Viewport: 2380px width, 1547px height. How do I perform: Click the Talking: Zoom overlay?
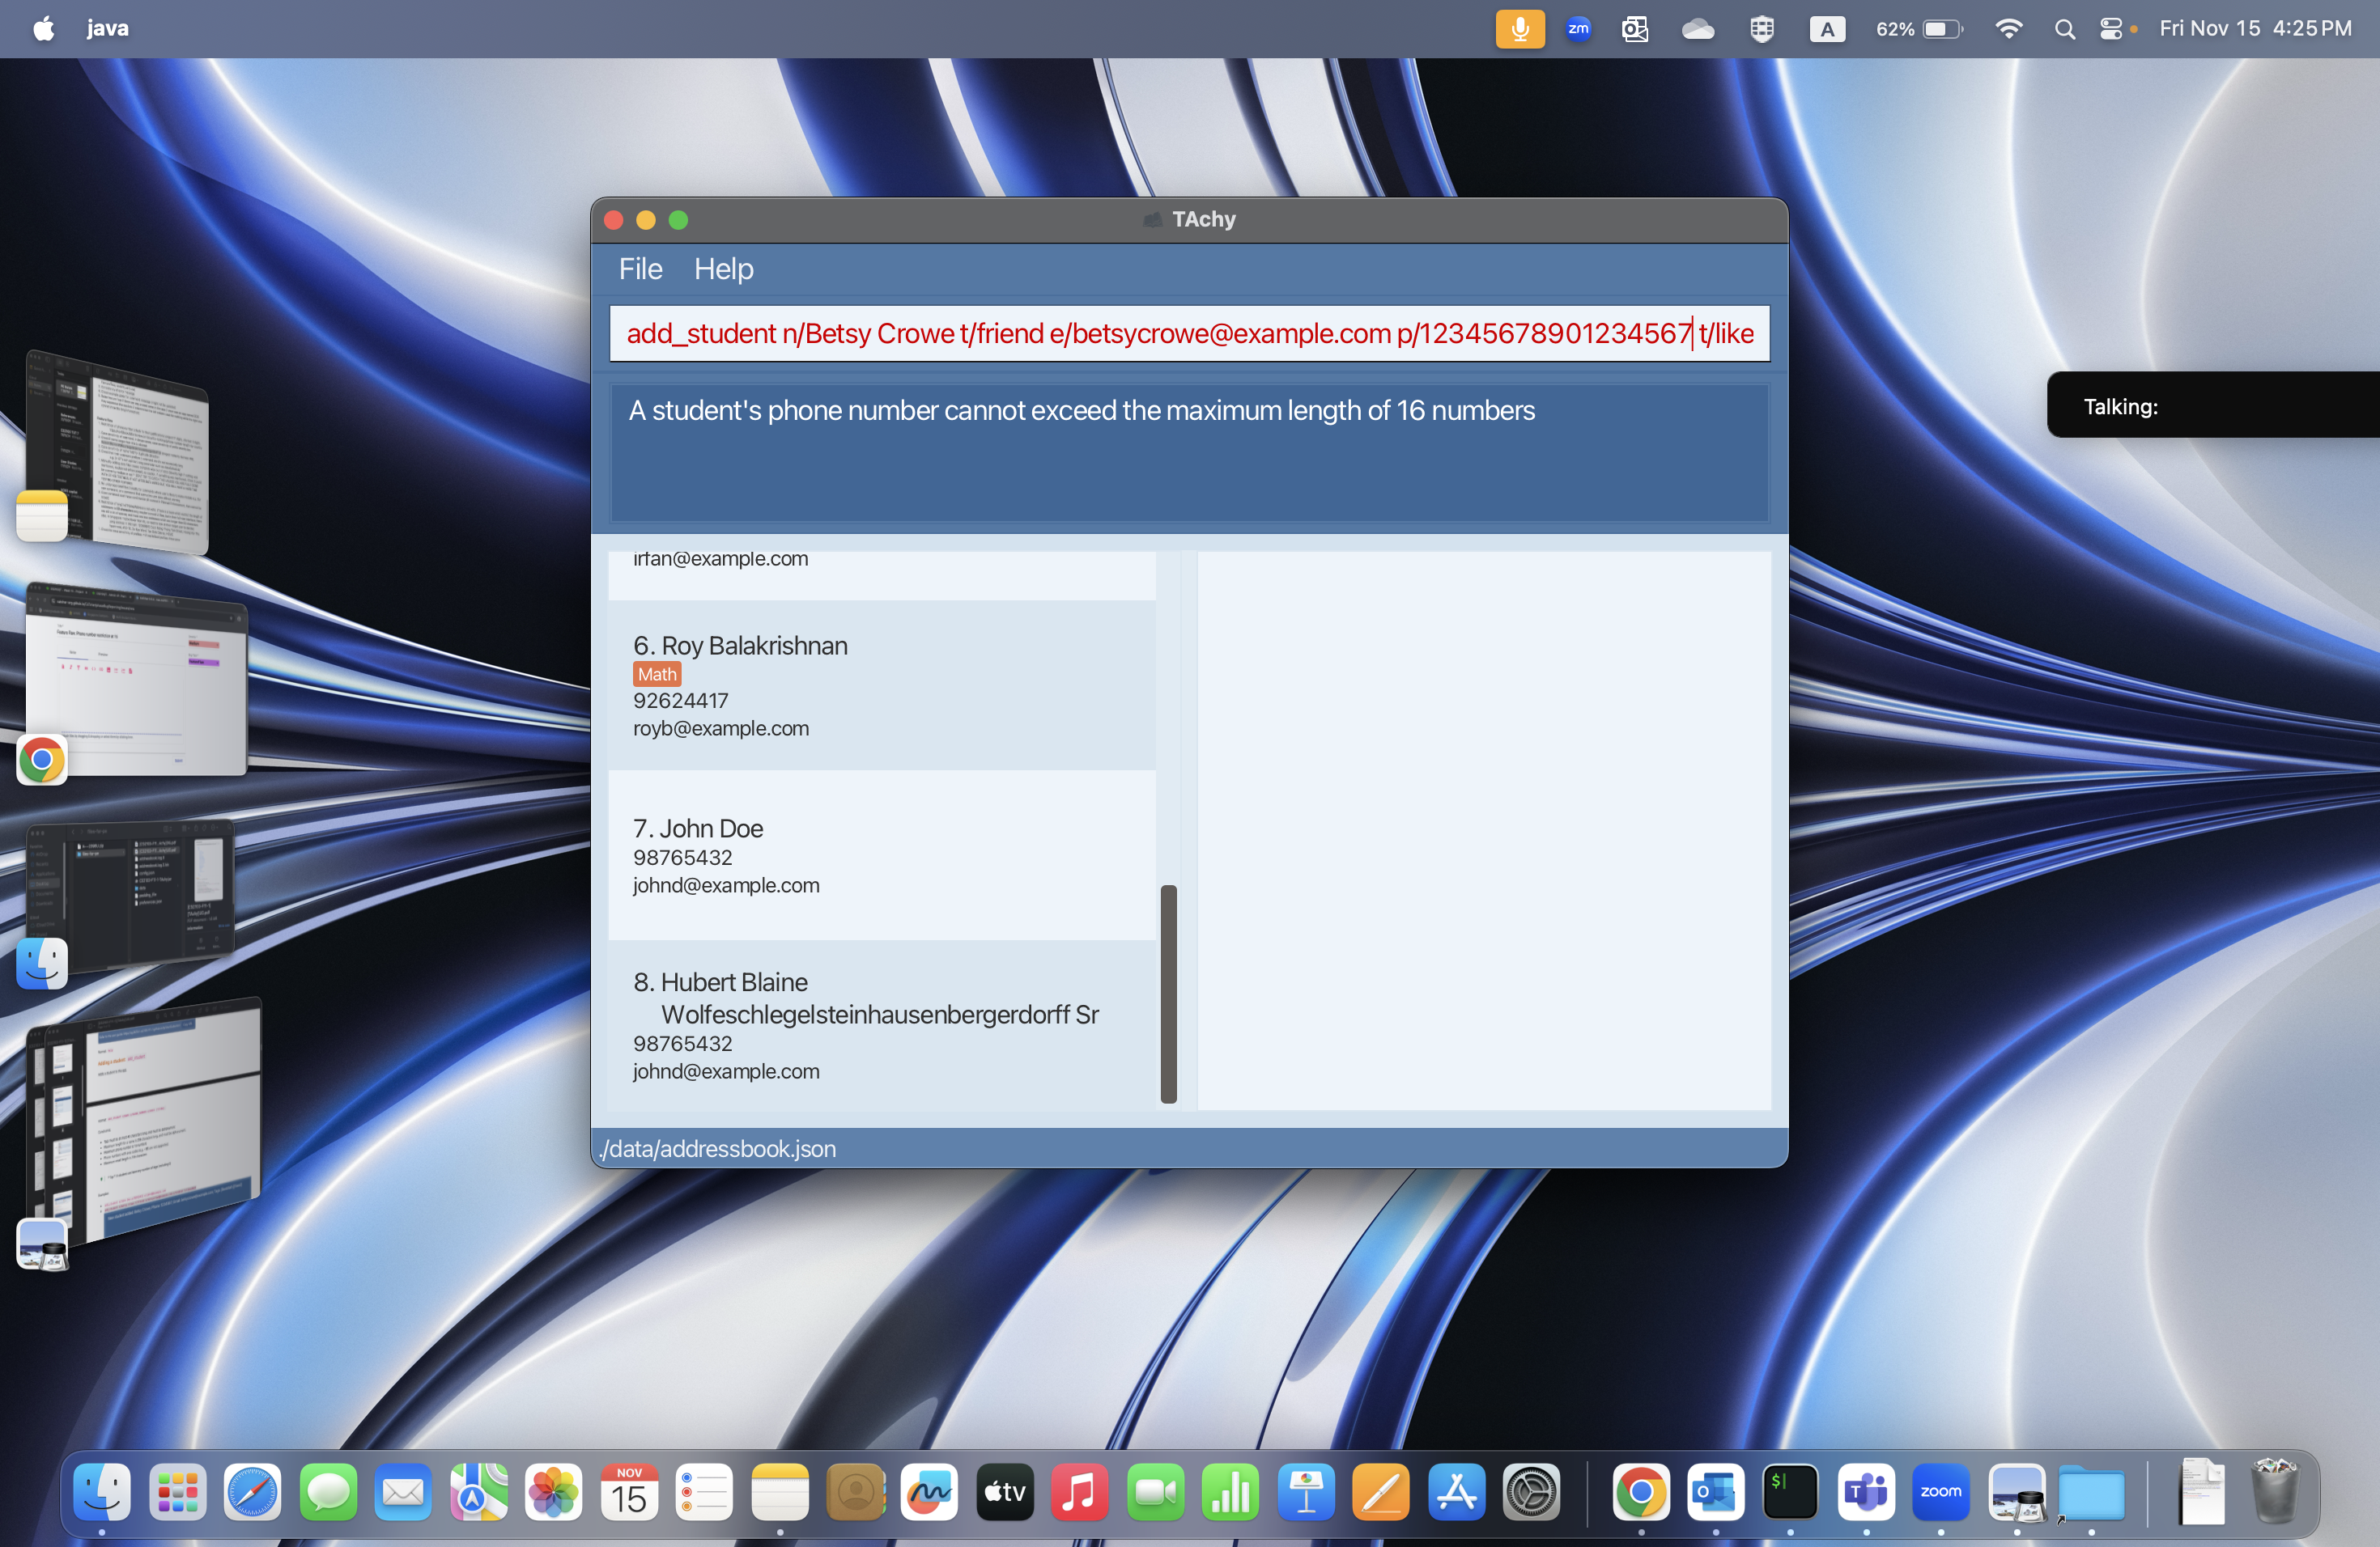[2213, 405]
